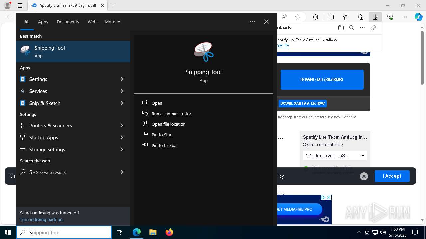This screenshot has width=426, height=239.
Task: Open Edge browser essentials icon
Action: (390, 17)
